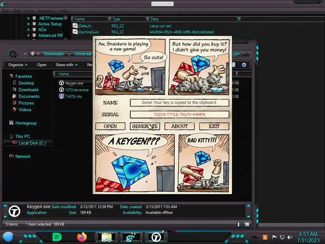The width and height of the screenshot is (325, 244).
Task: Open the File menu in Registry Editor
Action: [6, 11]
